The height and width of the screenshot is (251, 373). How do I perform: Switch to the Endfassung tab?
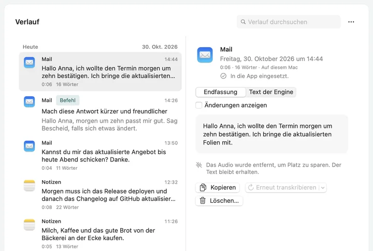click(221, 92)
